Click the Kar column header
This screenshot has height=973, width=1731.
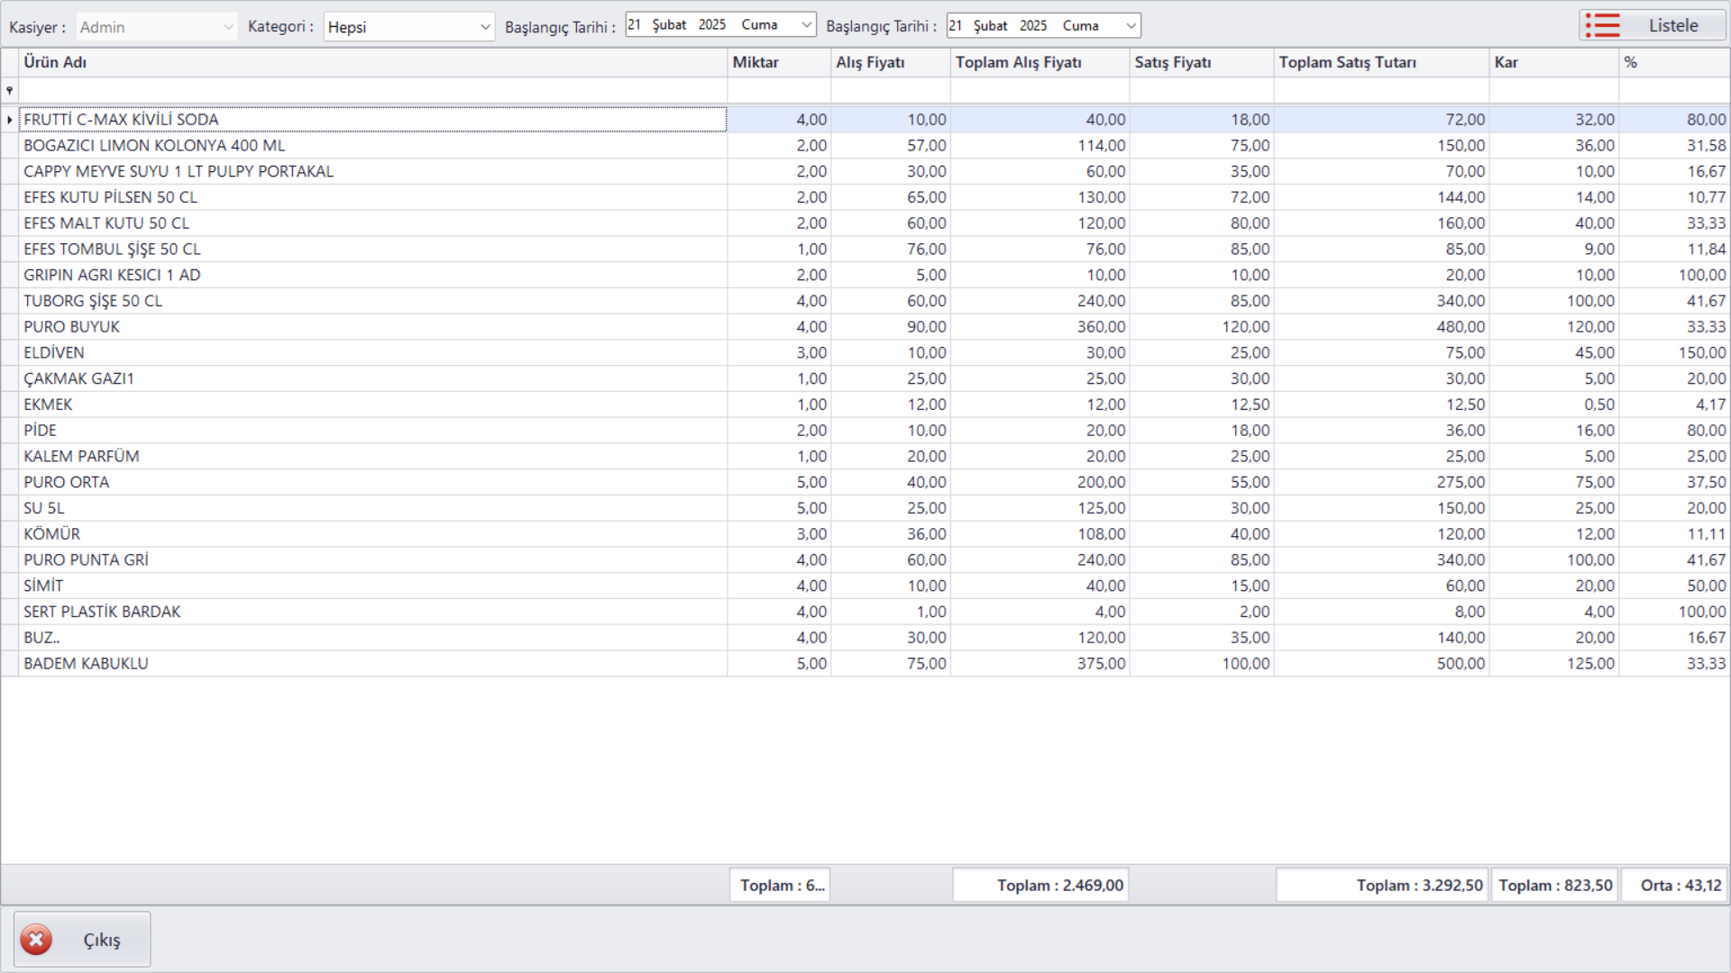click(x=1553, y=62)
